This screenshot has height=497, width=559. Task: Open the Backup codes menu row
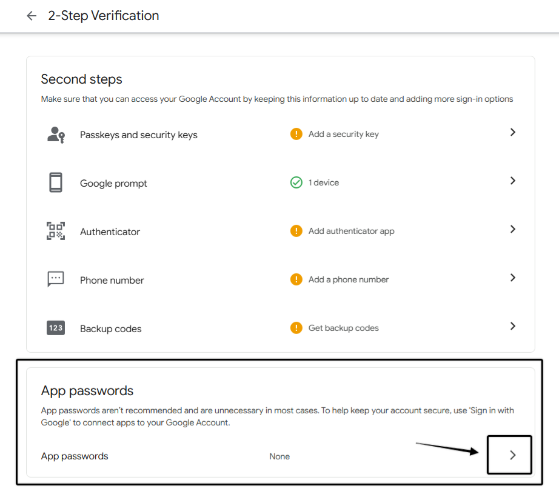pos(281,328)
